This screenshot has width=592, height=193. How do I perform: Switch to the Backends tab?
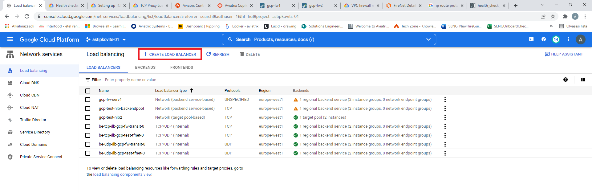145,68
